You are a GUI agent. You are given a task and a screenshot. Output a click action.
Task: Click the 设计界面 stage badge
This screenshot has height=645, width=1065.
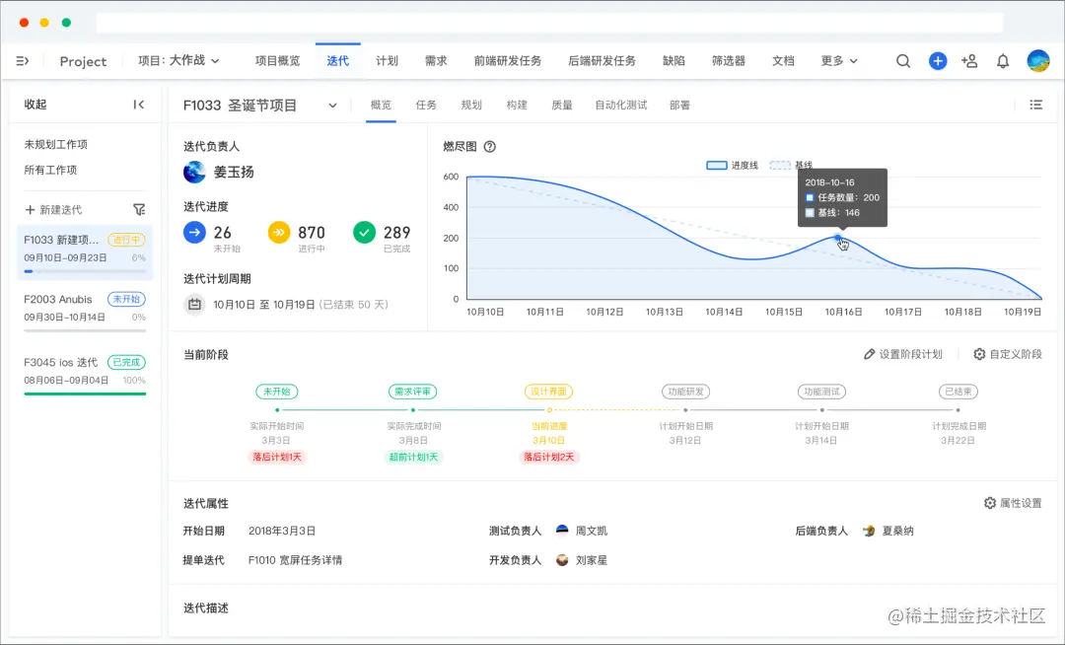[x=549, y=392]
